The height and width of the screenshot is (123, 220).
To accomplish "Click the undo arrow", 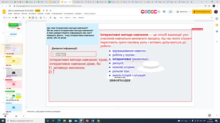I will point(10,18).
